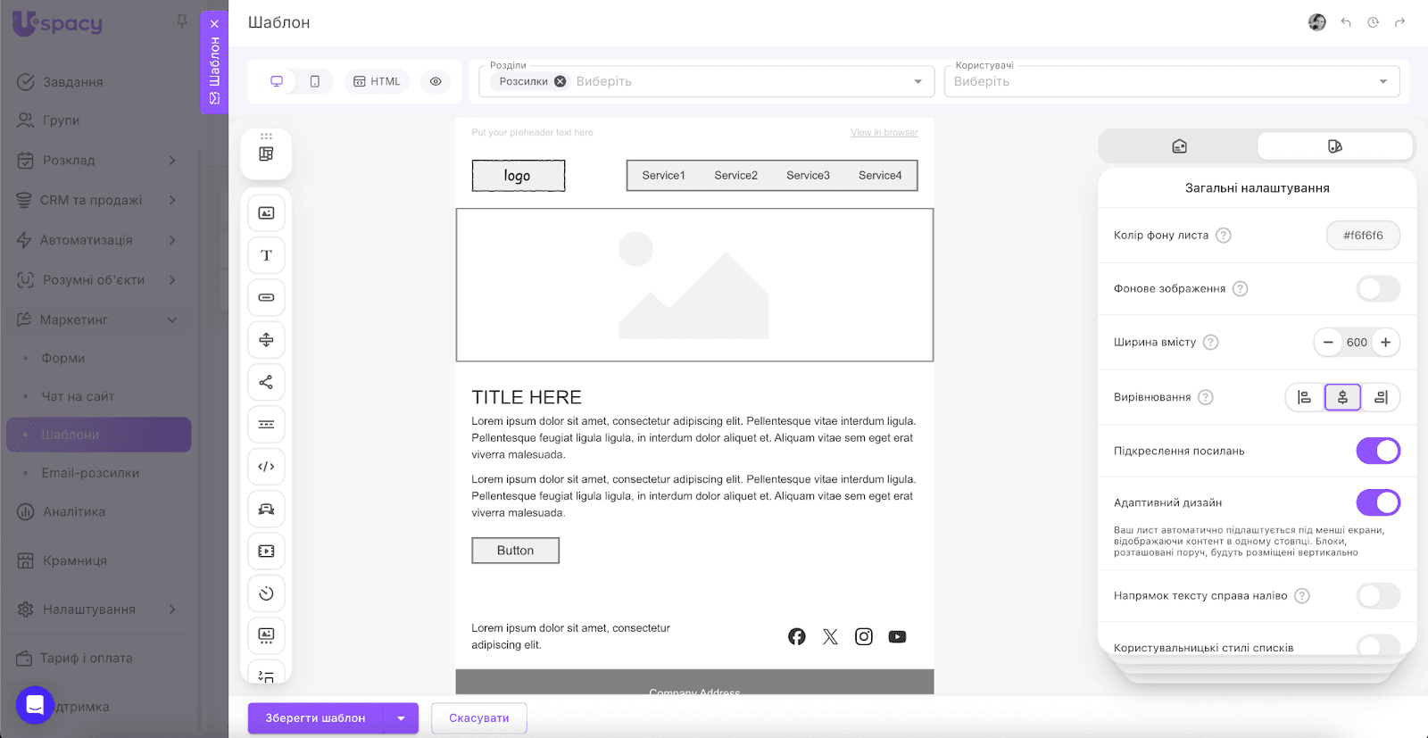Close the Шаблон side tab
Image resolution: width=1428 pixels, height=738 pixels.
[214, 24]
